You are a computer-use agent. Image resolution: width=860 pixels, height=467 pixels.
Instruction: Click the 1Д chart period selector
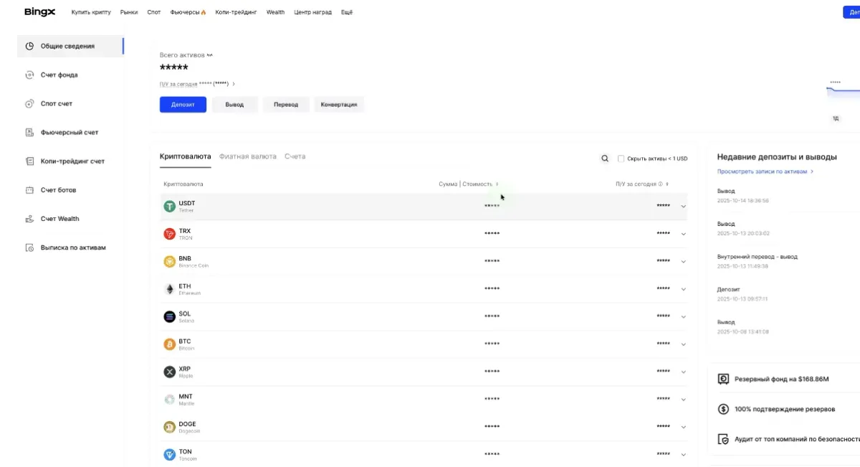(835, 118)
